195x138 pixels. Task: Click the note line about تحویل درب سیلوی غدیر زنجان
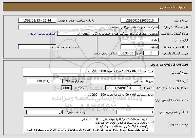point(122,123)
